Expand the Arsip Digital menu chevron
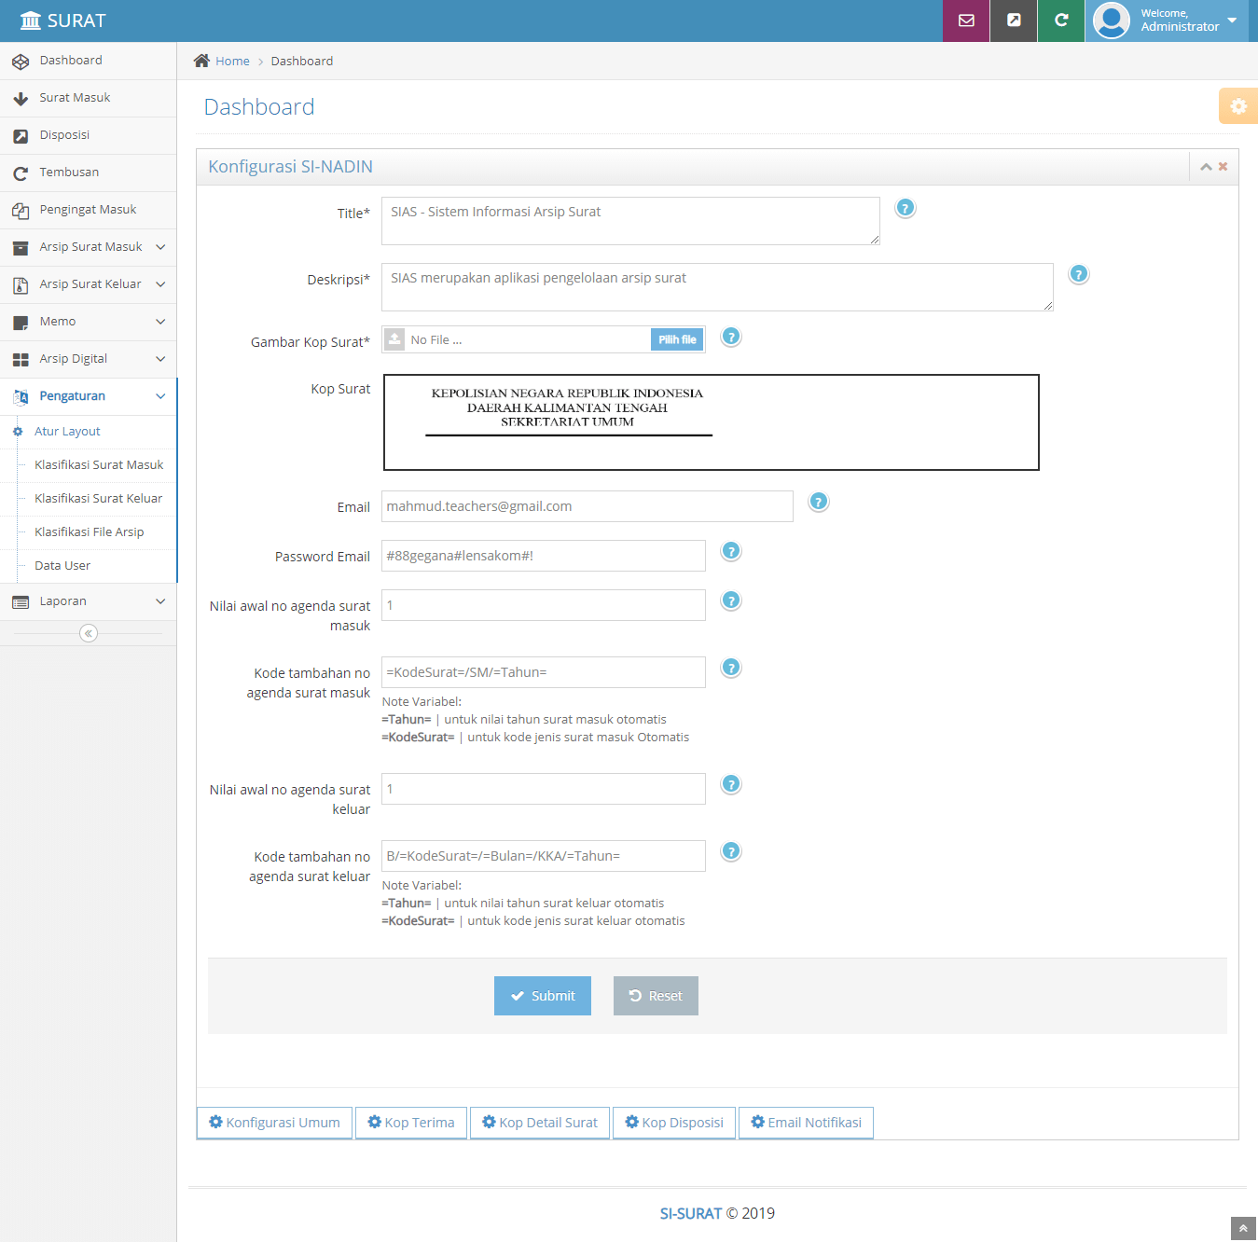The image size is (1258, 1242). [160, 359]
